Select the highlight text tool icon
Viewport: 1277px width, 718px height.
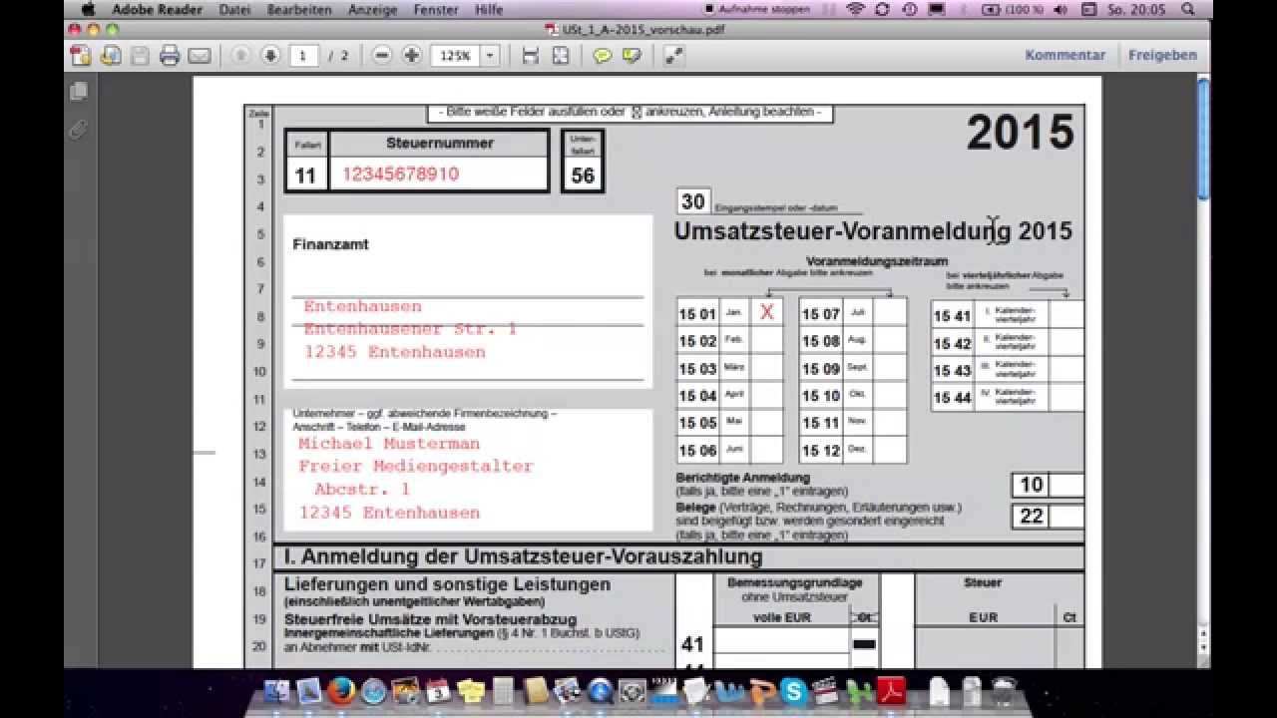point(631,56)
